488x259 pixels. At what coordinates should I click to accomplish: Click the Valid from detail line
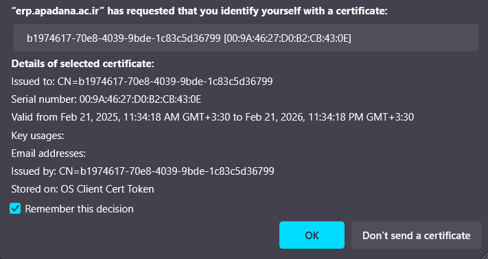click(x=213, y=117)
